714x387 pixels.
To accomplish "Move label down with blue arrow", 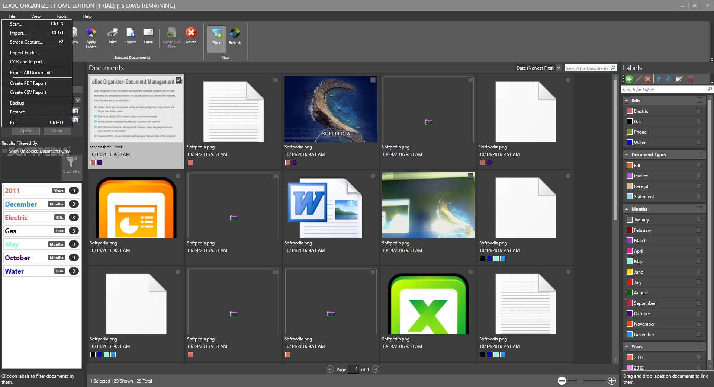I will click(x=668, y=79).
